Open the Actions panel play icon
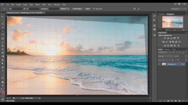The image size is (188, 105). (155, 20)
